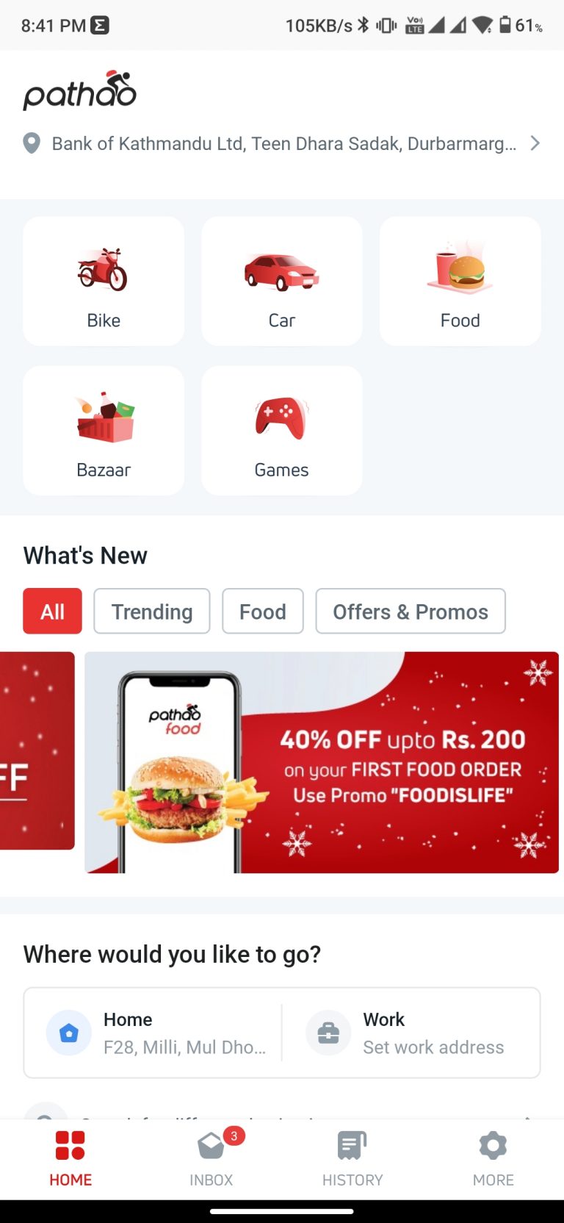Tap the Bank of Kathmandu address text
The width and height of the screenshot is (564, 1223).
point(284,143)
